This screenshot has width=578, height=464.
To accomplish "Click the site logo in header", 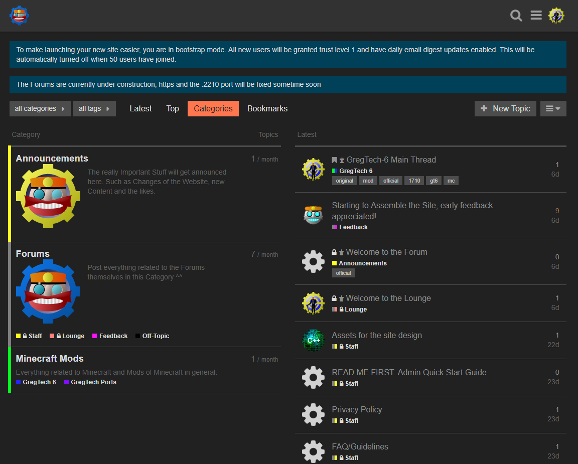I will [19, 16].
